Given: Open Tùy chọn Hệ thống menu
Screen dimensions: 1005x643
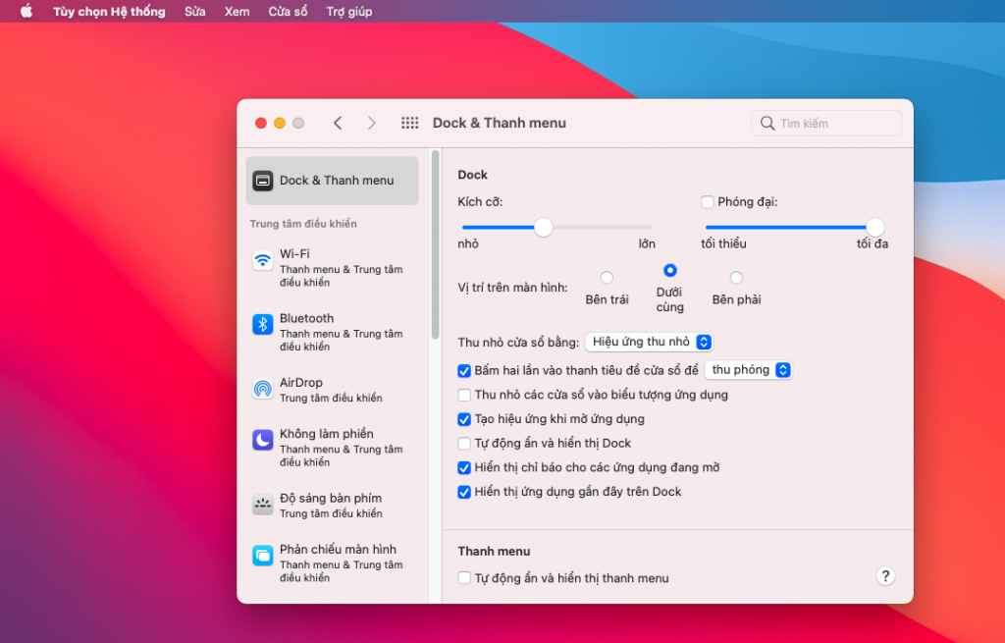Looking at the screenshot, I should (x=109, y=12).
